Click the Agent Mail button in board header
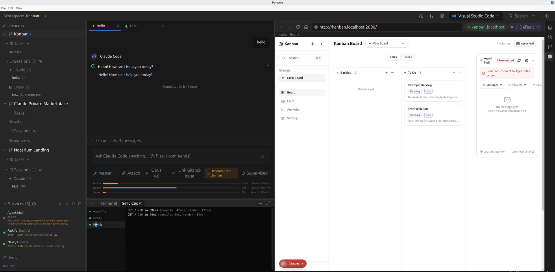This screenshot has width=555, height=272. tap(525, 44)
